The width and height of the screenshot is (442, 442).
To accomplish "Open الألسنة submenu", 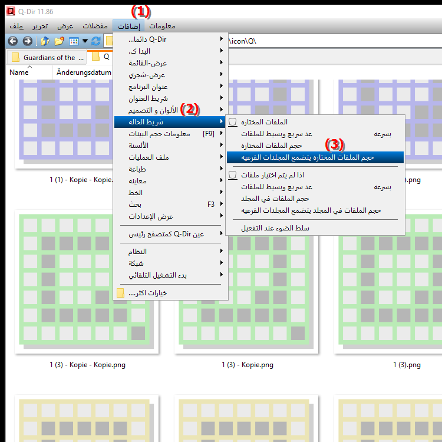I will 170,146.
